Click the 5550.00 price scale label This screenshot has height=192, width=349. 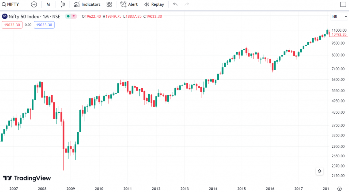point(338,91)
